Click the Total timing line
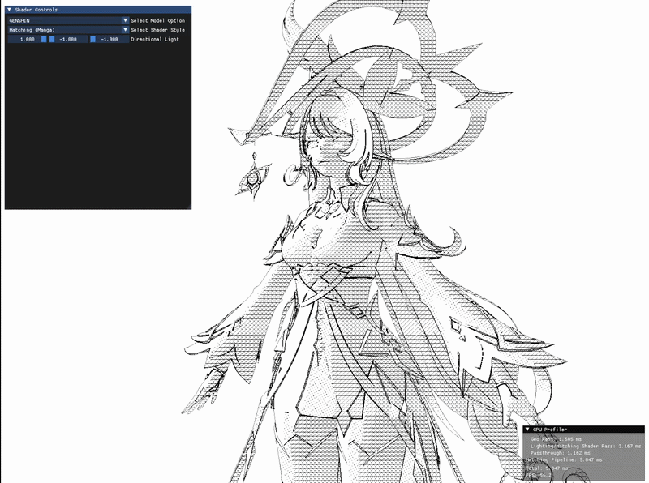This screenshot has width=649, height=483. pos(547,468)
